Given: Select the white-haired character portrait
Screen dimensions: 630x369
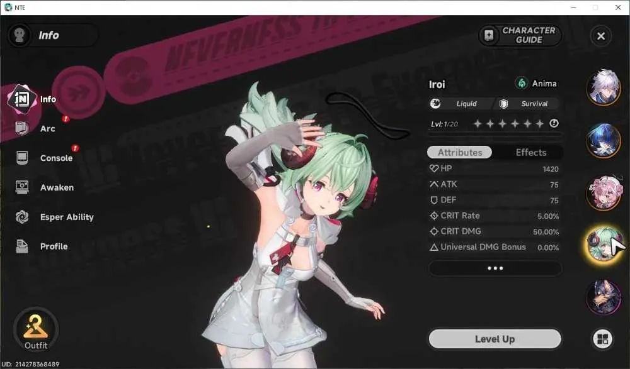Looking at the screenshot, I should tap(604, 87).
